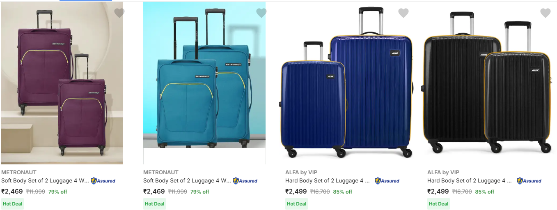This screenshot has height=210, width=557.
Task: Click Assured badge for black ALFA luggage
Action: pos(529,181)
